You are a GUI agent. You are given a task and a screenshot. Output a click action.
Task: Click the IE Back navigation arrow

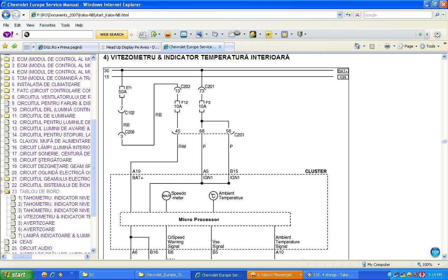pyautogui.click(x=6, y=15)
